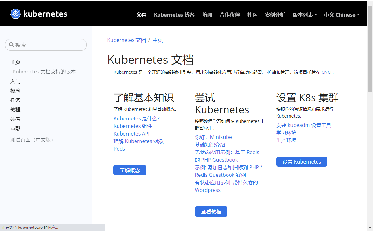Click the 了解基本知识 heading text
This screenshot has width=373, height=231.
(144, 98)
